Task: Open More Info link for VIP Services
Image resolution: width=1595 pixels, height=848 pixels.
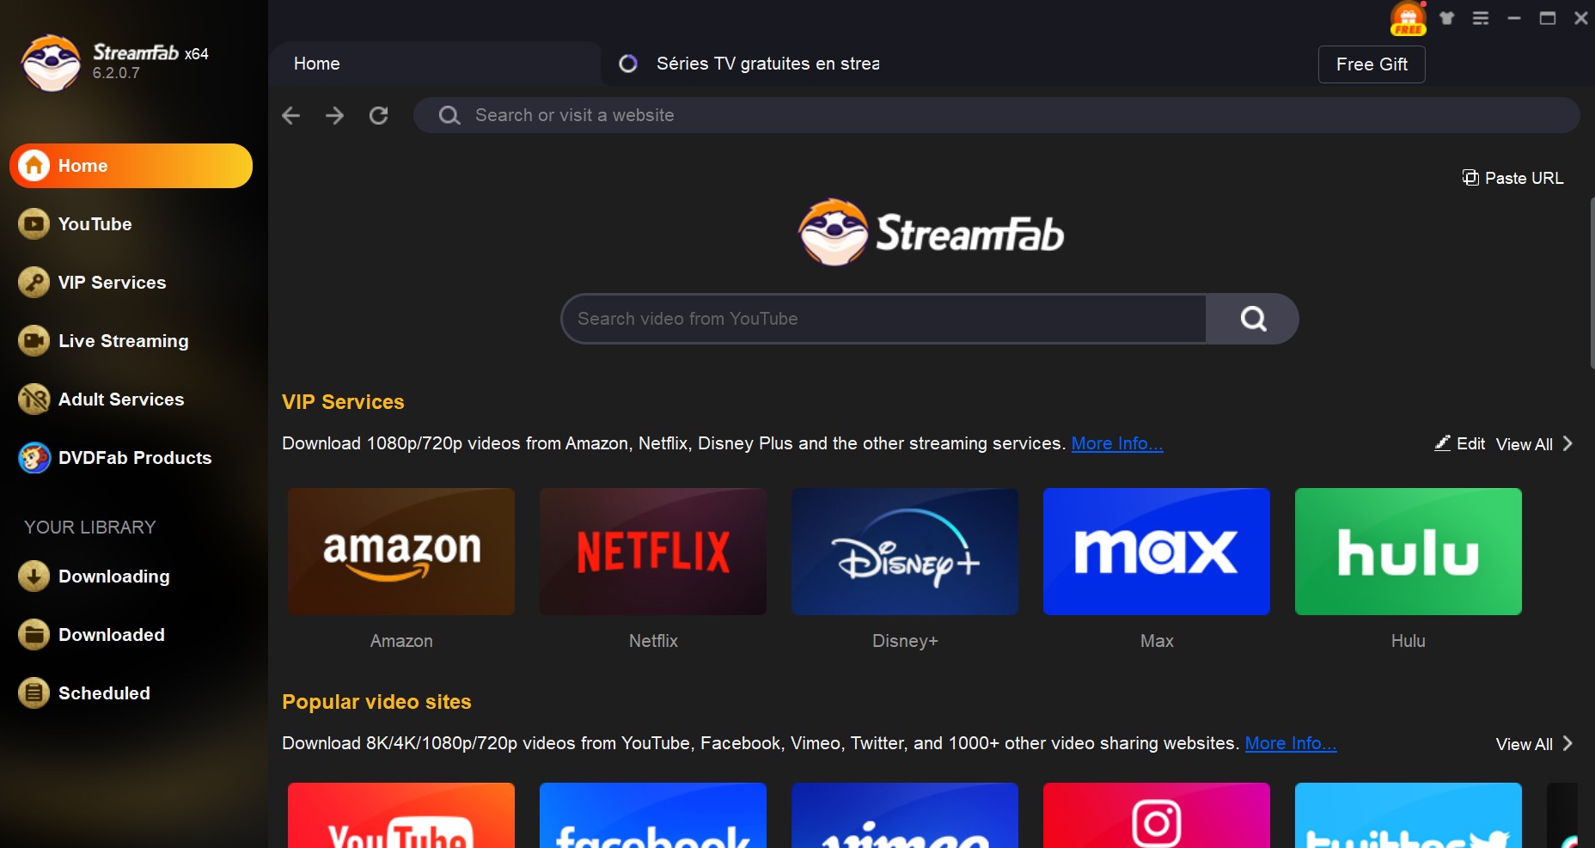Action: coord(1117,443)
